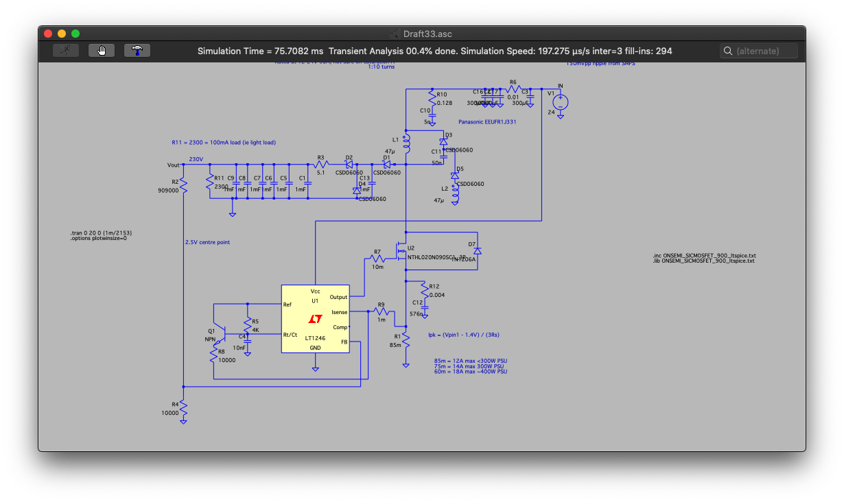
Task: Select resistor R4 10000
Action: coord(183,407)
